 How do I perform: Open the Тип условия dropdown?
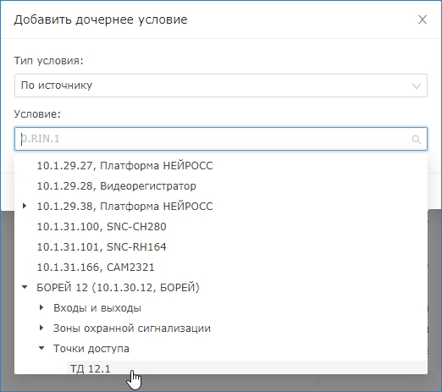coord(221,86)
